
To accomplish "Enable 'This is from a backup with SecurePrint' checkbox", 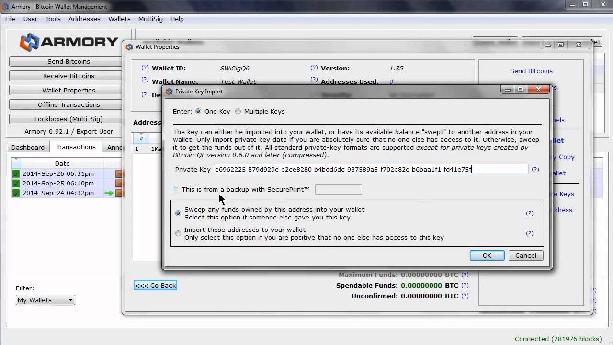I will 176,189.
